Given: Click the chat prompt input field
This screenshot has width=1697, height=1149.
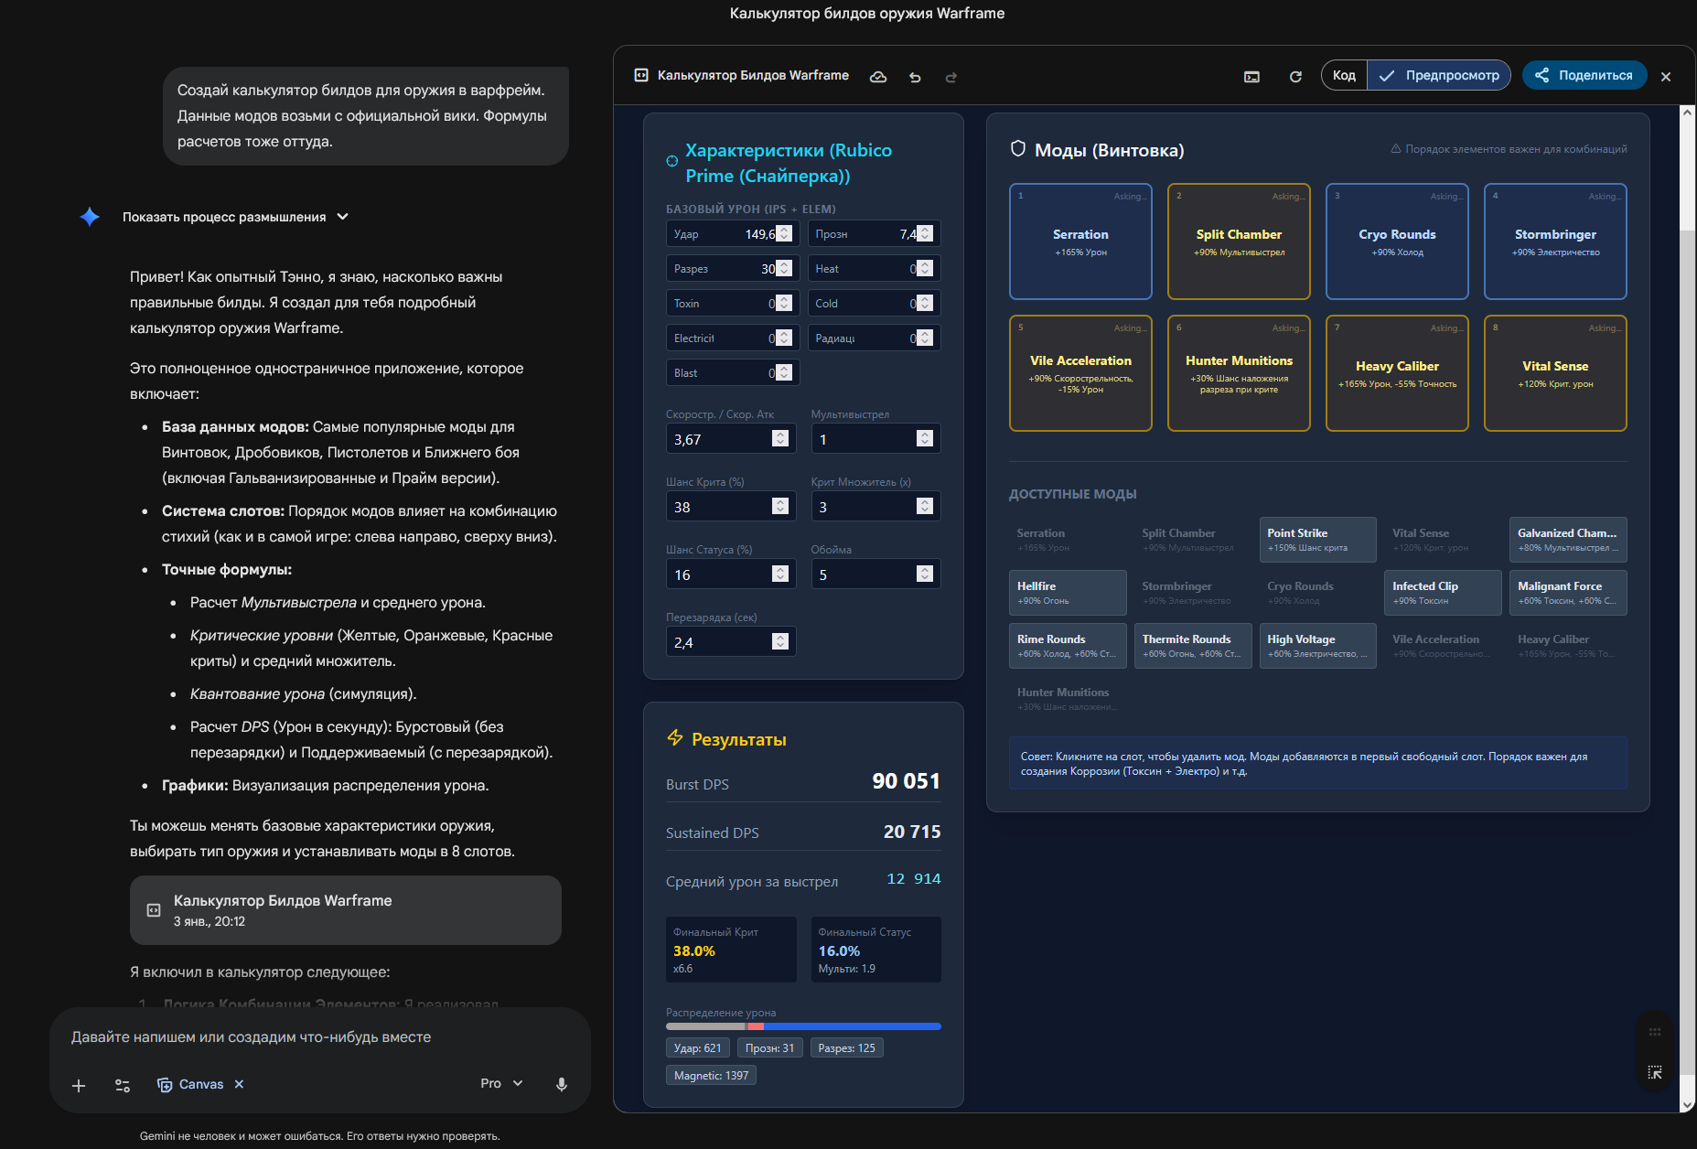Looking at the screenshot, I should point(320,1037).
